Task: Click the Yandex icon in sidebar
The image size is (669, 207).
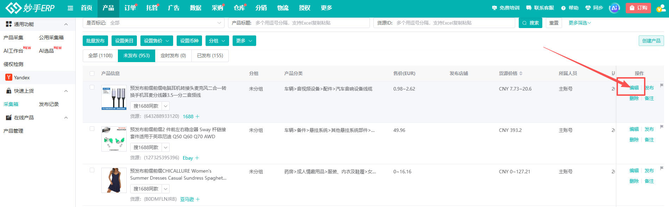Action: tap(9, 78)
